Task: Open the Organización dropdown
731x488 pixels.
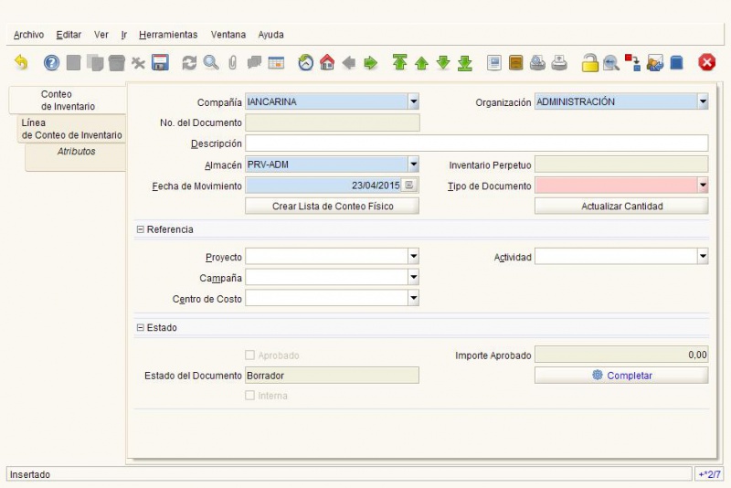Action: (x=703, y=101)
